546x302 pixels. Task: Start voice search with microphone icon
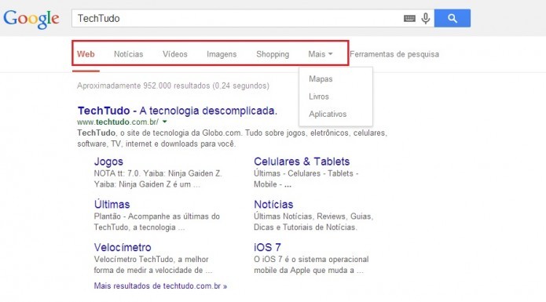(426, 18)
